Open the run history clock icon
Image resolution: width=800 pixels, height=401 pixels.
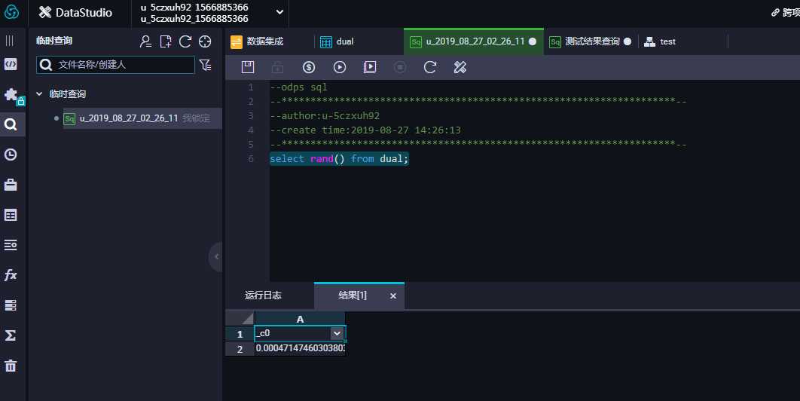(11, 155)
